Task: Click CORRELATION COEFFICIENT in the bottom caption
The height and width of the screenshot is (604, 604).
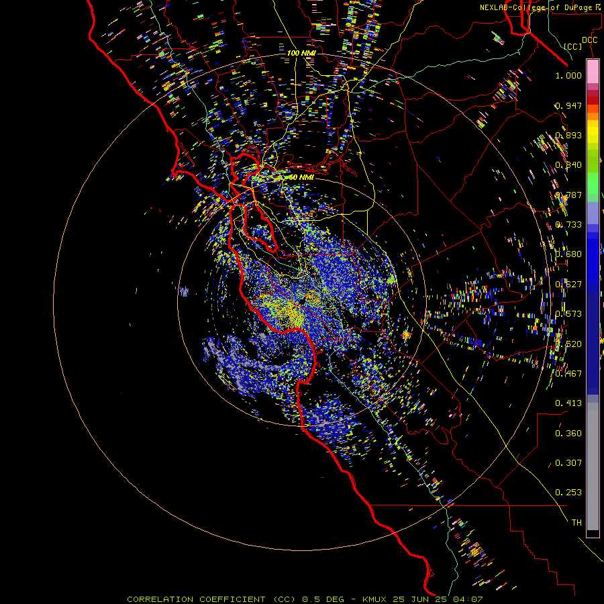Action: point(196,599)
